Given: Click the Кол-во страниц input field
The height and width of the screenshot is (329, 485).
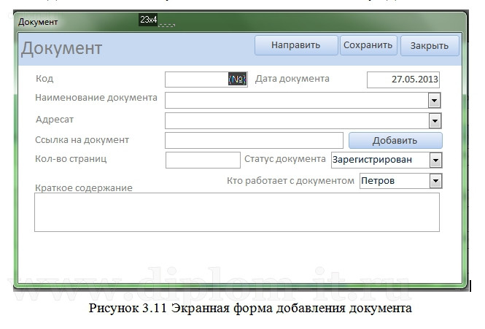Looking at the screenshot, I should coord(203,160).
